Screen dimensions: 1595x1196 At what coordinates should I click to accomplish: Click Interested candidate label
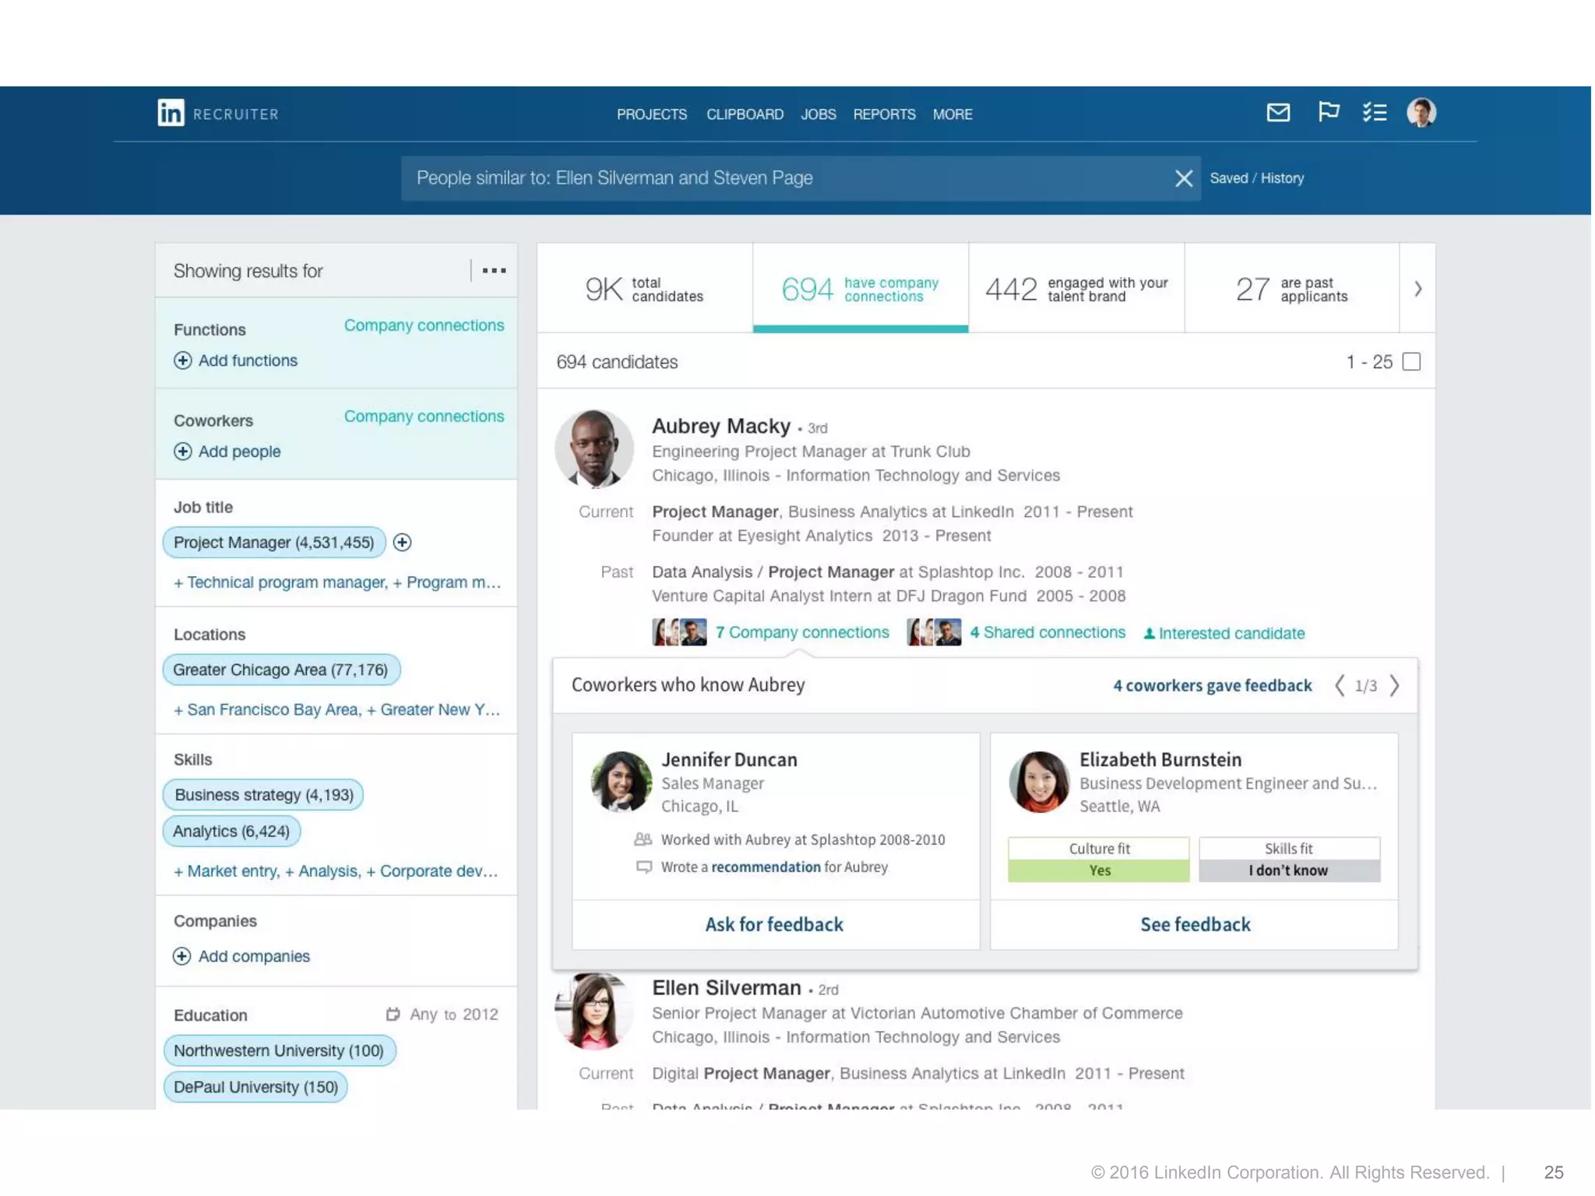point(1231,634)
